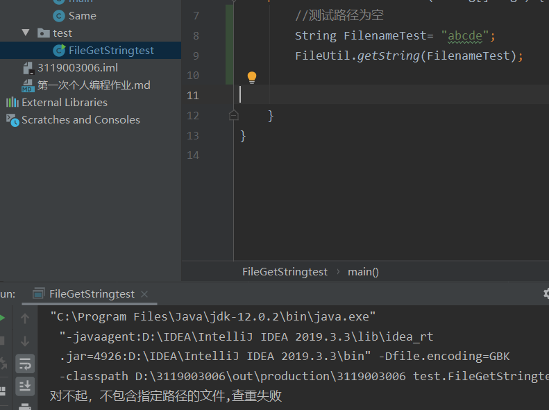Click the Scratches and Consoles icon
549x410 pixels.
coord(12,119)
